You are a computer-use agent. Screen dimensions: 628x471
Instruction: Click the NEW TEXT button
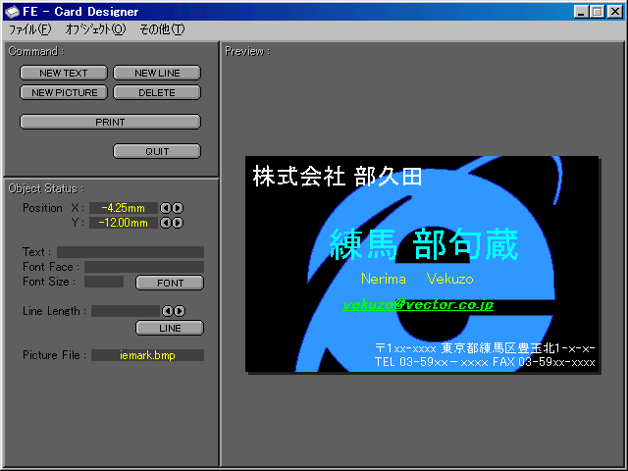[64, 73]
